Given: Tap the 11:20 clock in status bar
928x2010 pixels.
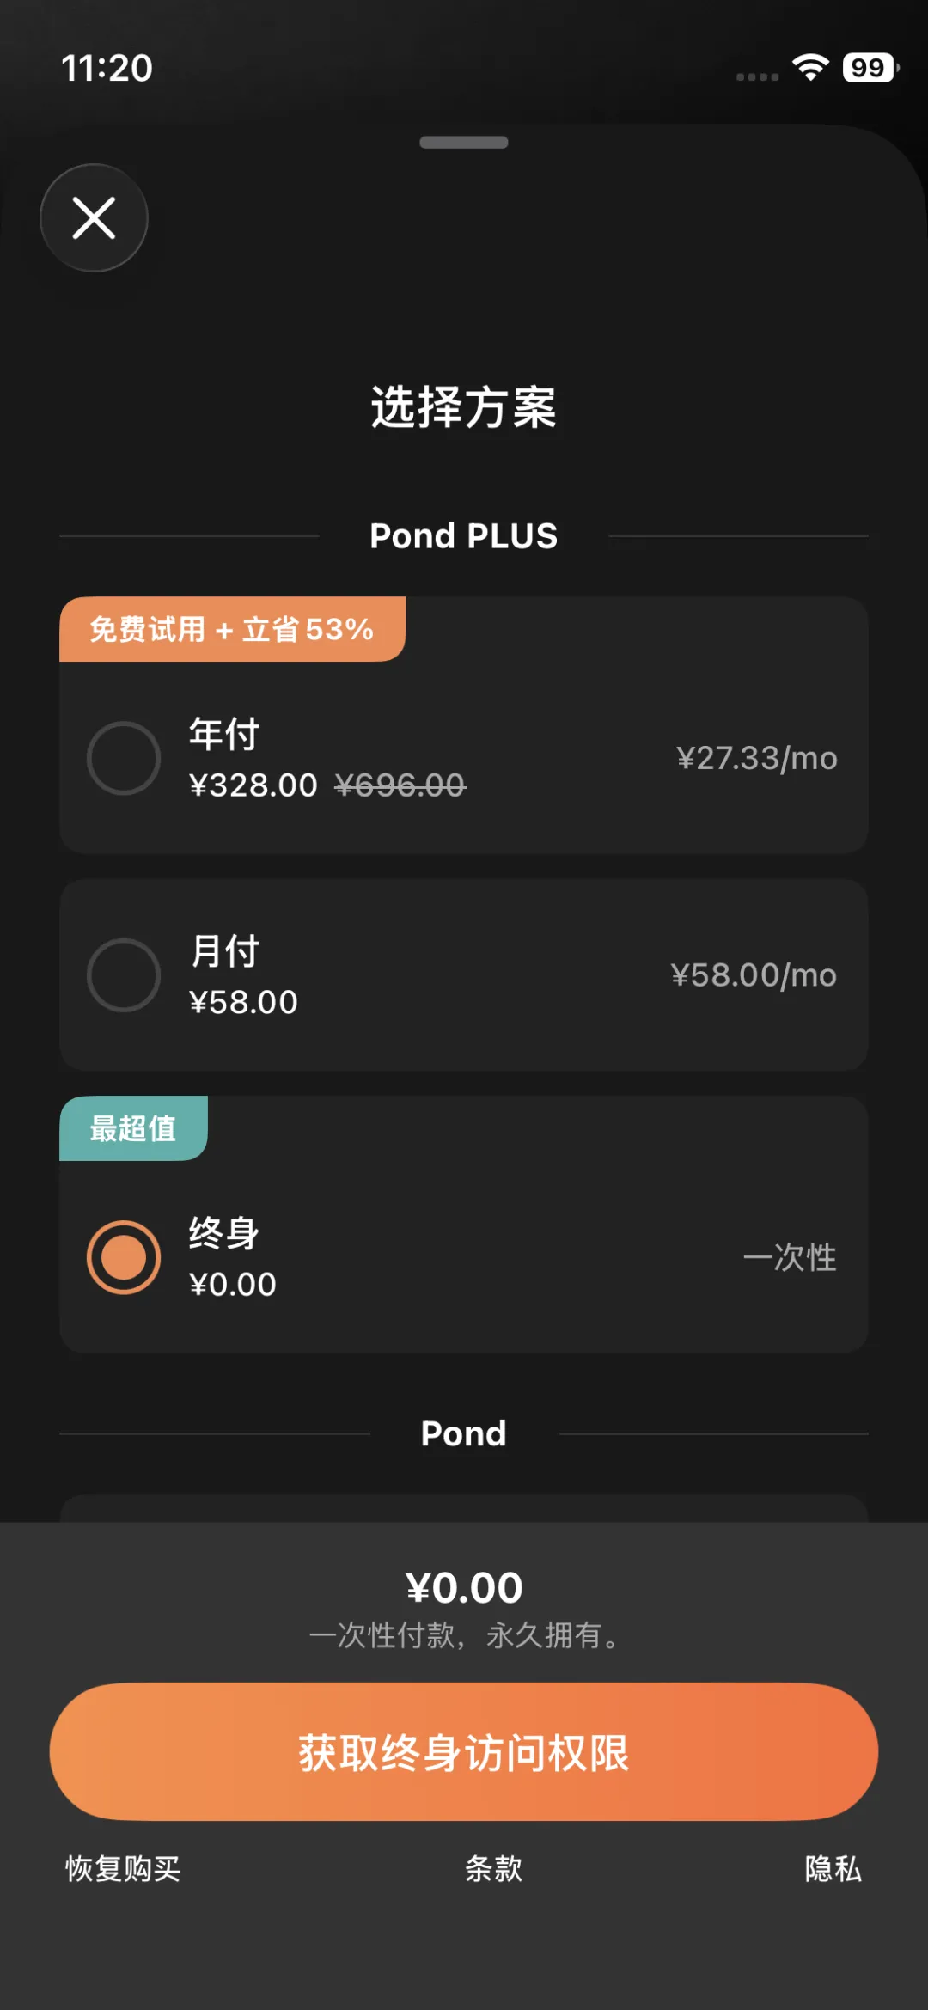Looking at the screenshot, I should coord(107,68).
